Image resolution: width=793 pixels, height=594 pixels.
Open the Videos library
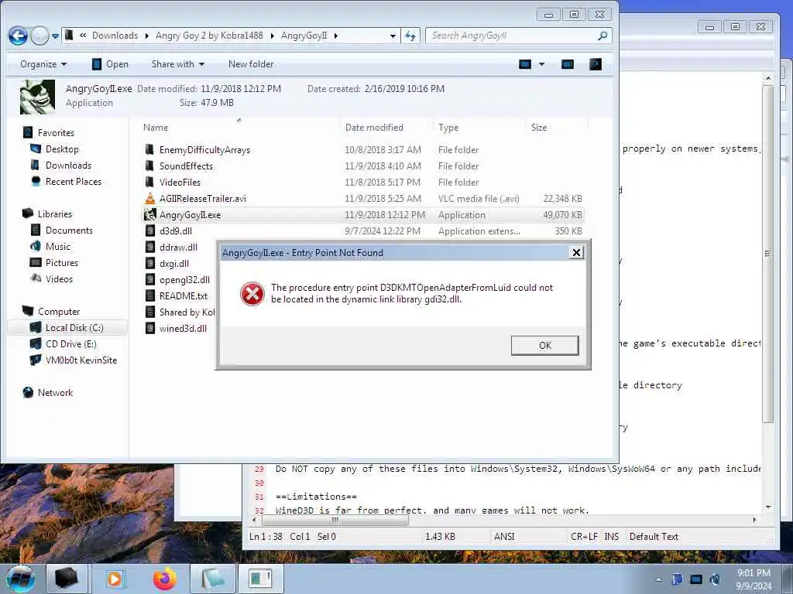[59, 278]
